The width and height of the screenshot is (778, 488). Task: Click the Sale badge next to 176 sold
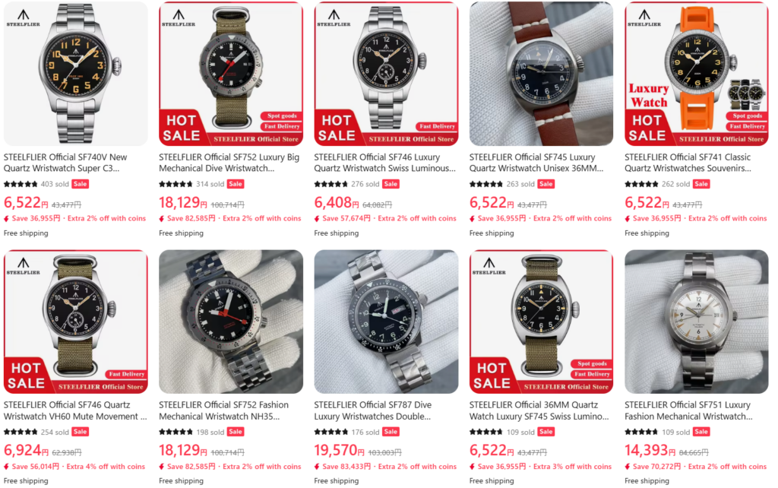391,432
